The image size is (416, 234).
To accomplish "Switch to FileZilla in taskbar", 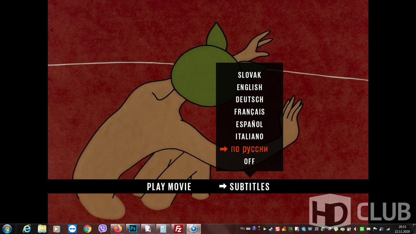I will point(178,229).
